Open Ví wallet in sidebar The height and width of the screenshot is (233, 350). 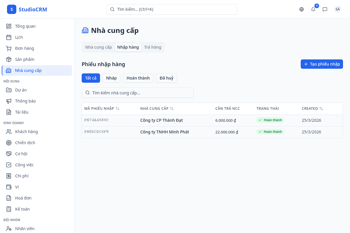pos(17,187)
